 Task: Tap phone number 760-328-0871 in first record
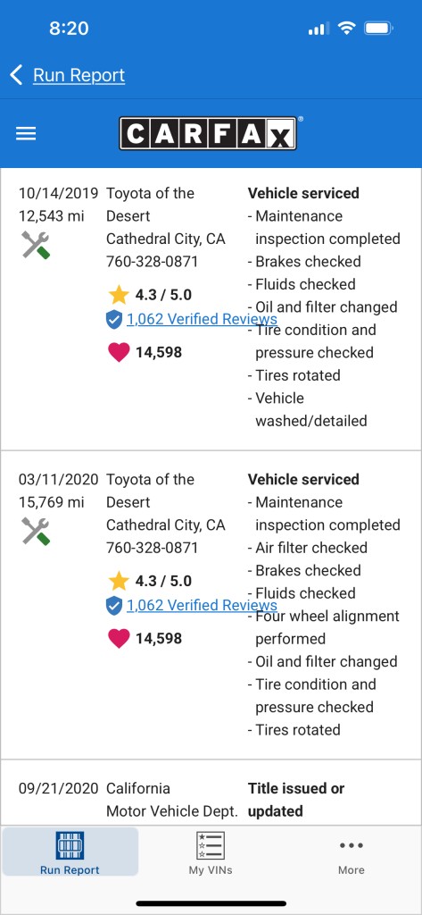click(153, 262)
